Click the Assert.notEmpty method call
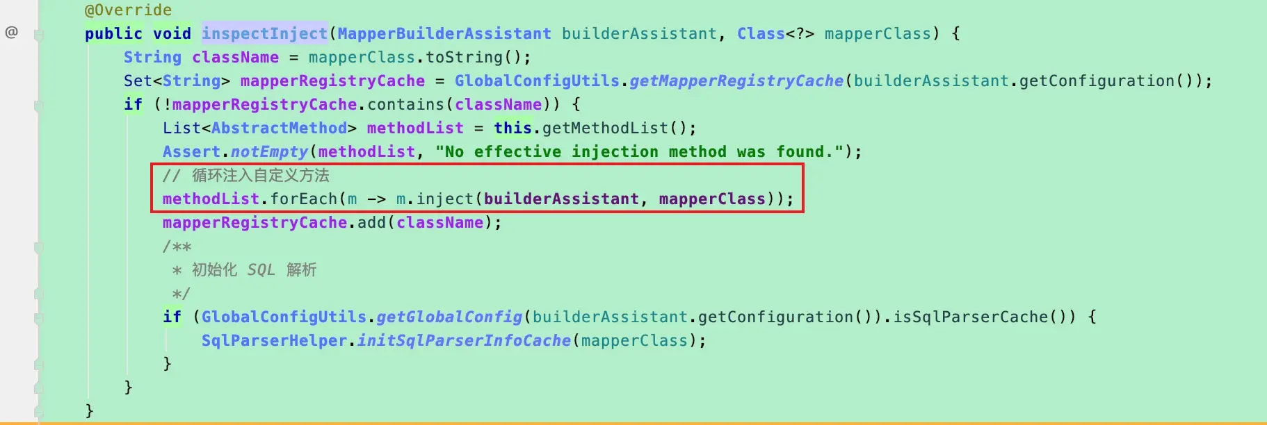 pos(235,151)
